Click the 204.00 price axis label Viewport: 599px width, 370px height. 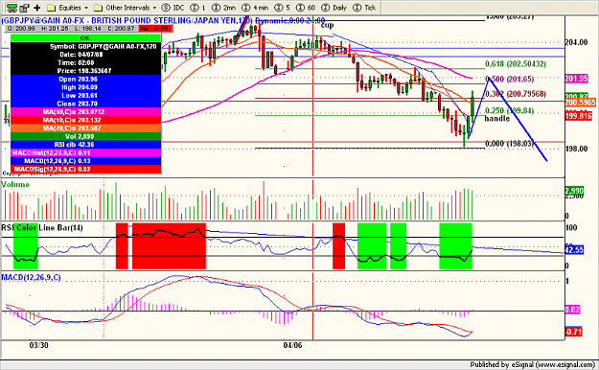tap(576, 42)
